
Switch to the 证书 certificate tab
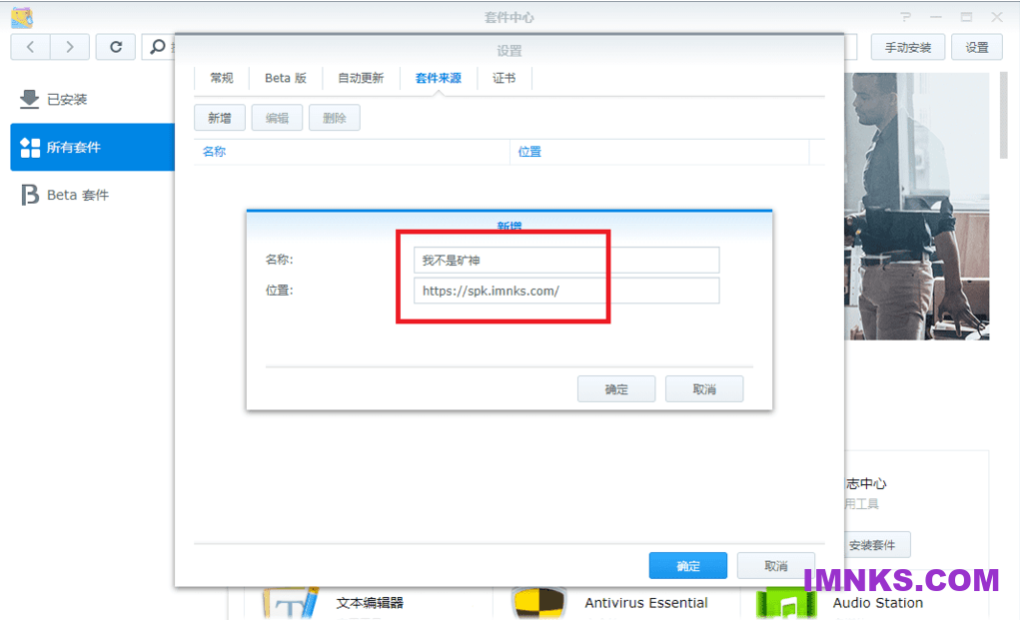pyautogui.click(x=505, y=78)
